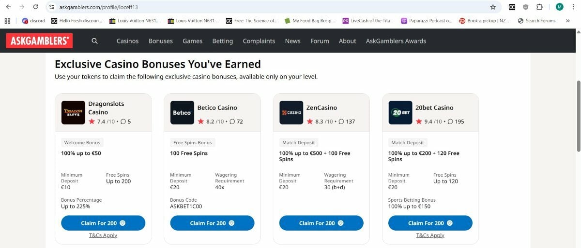This screenshot has height=248, width=581.
Task: Click the browser address bar
Action: tap(266, 7)
